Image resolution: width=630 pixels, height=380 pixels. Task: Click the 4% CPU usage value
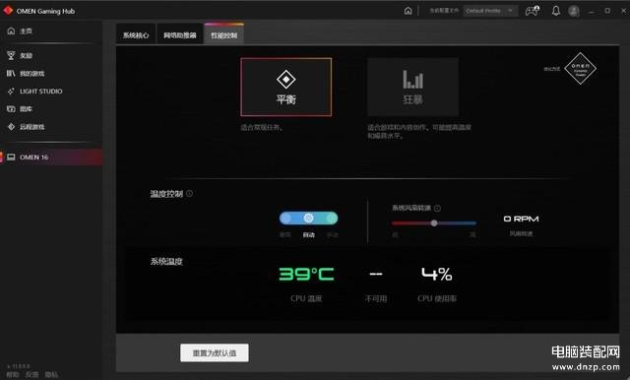437,275
